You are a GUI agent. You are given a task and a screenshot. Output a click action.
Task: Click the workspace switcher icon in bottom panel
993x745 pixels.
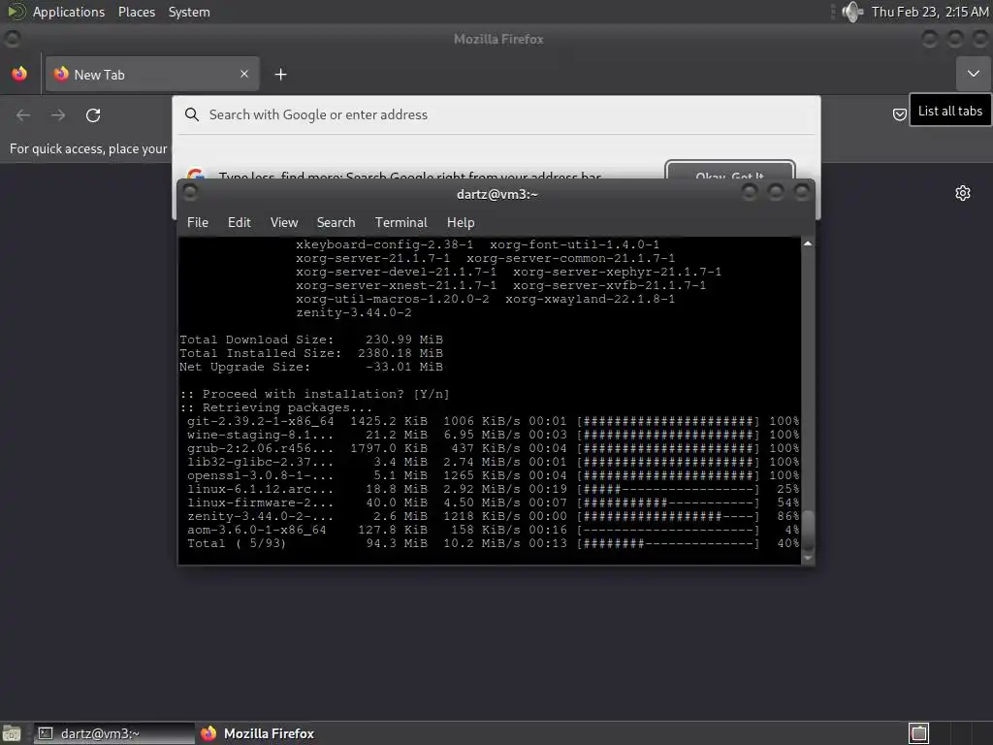(918, 733)
